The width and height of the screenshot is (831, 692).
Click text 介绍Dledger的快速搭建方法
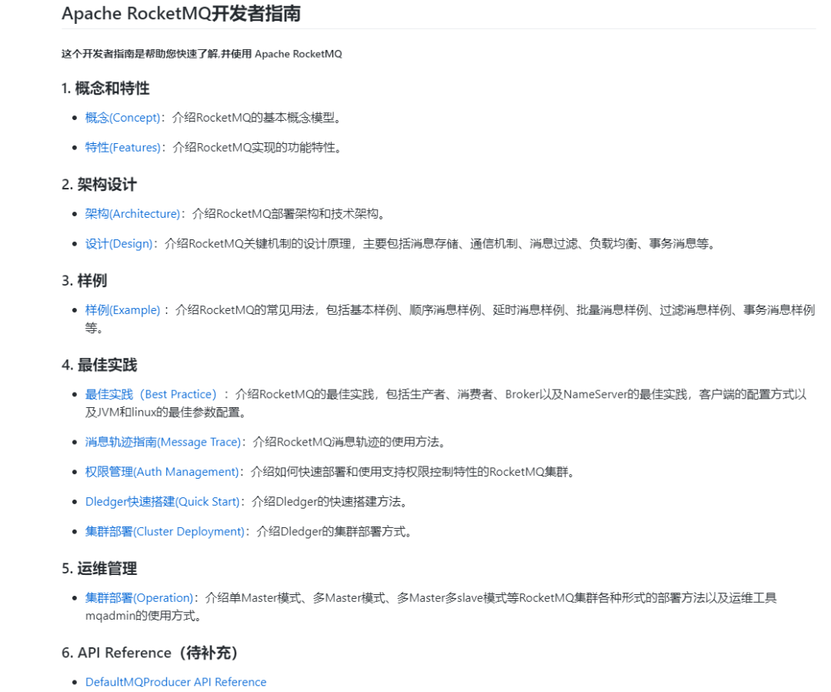click(326, 502)
